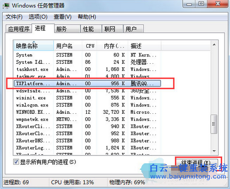This screenshot has height=189, width=230.
Task: Select the wmpnetwk.exe process row
Action: 87,119
